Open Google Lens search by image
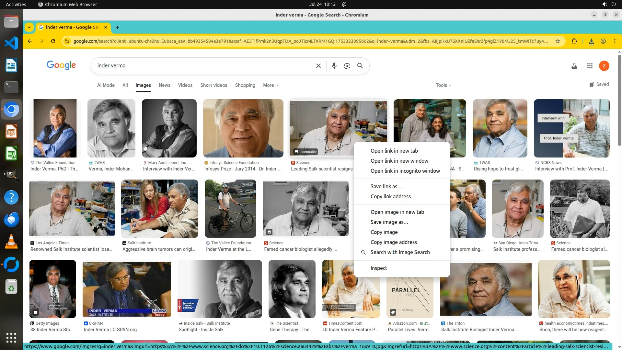622x350 pixels. click(x=347, y=66)
